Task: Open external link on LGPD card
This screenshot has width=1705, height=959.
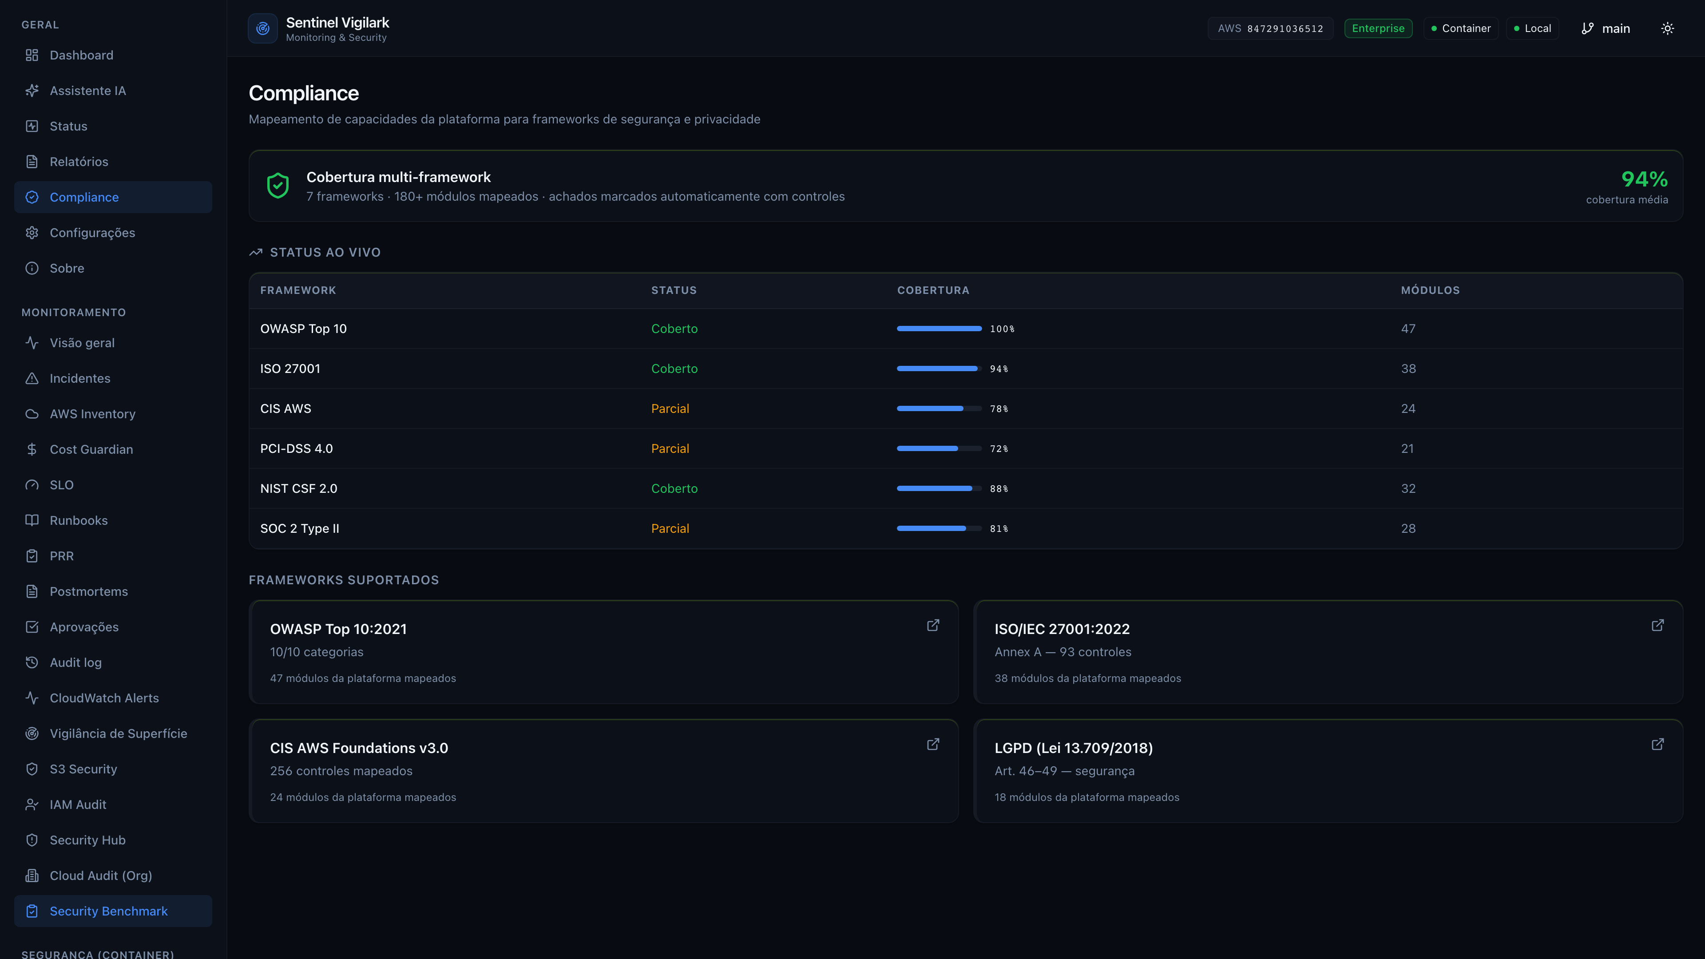Action: 1657,745
